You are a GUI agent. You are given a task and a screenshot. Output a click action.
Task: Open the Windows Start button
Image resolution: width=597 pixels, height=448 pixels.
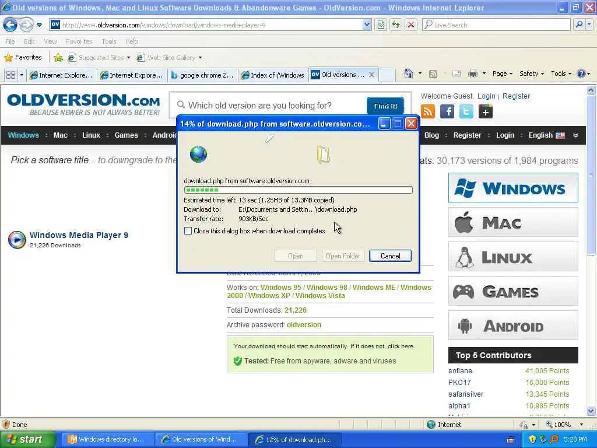pos(27,439)
